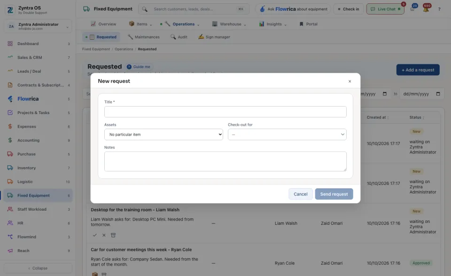451x276 pixels.
Task: Open the Assets dropdown
Action: click(x=163, y=135)
